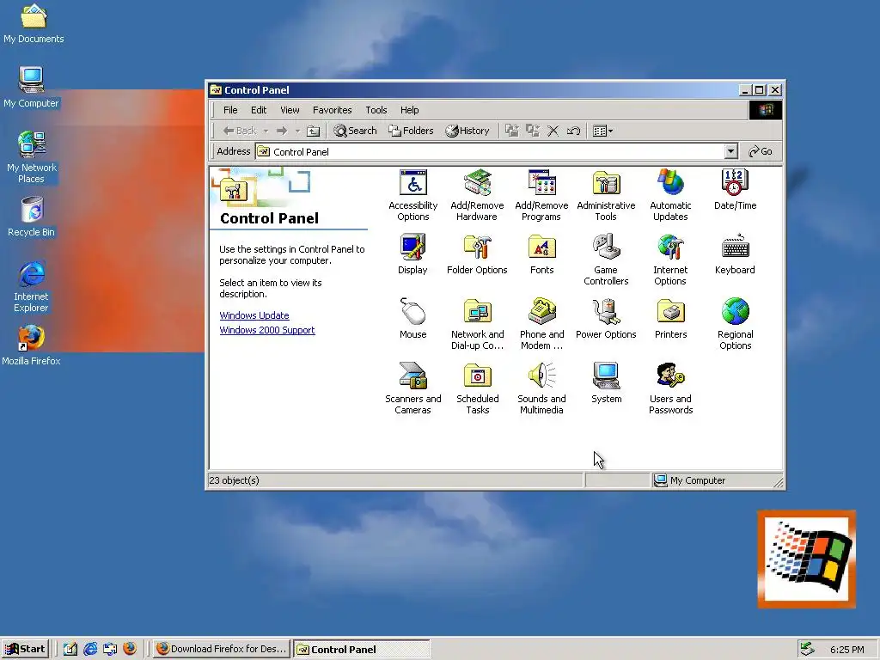The image size is (880, 660).
Task: Open Administrative Tools folder
Action: (x=606, y=195)
